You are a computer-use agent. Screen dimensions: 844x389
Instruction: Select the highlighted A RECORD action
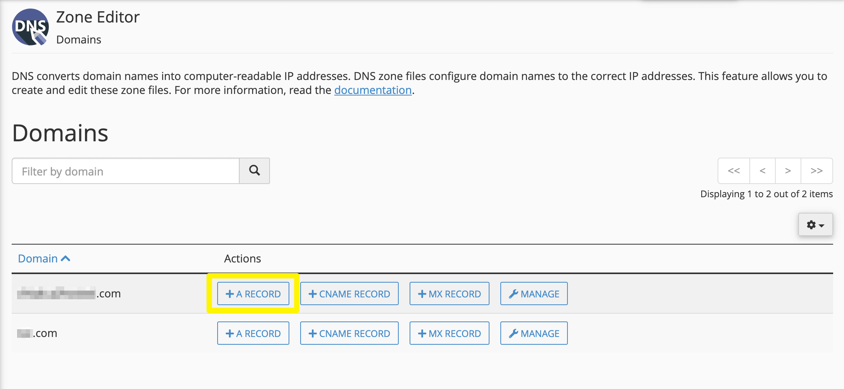[x=253, y=294]
